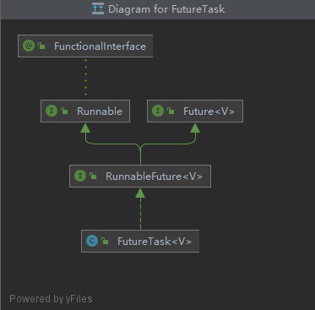
Task: Click the interface icon on the RunnableFuture<V> node
Action: tap(80, 176)
